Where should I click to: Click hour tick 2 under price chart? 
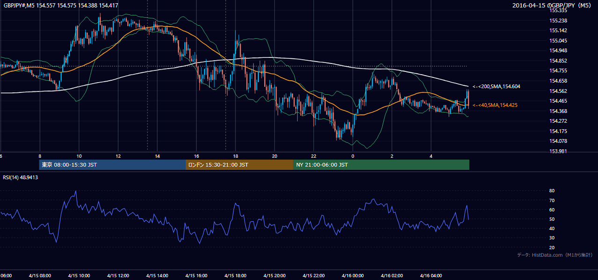click(392, 156)
